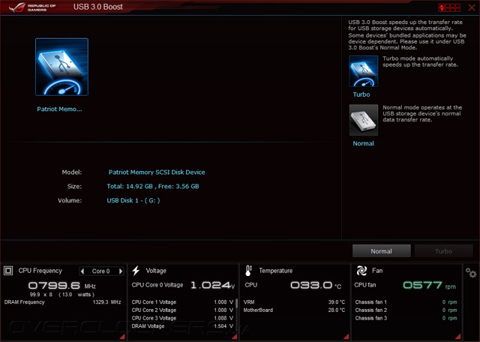
Task: Close the USB 3.0 Boost window
Action: point(472,7)
